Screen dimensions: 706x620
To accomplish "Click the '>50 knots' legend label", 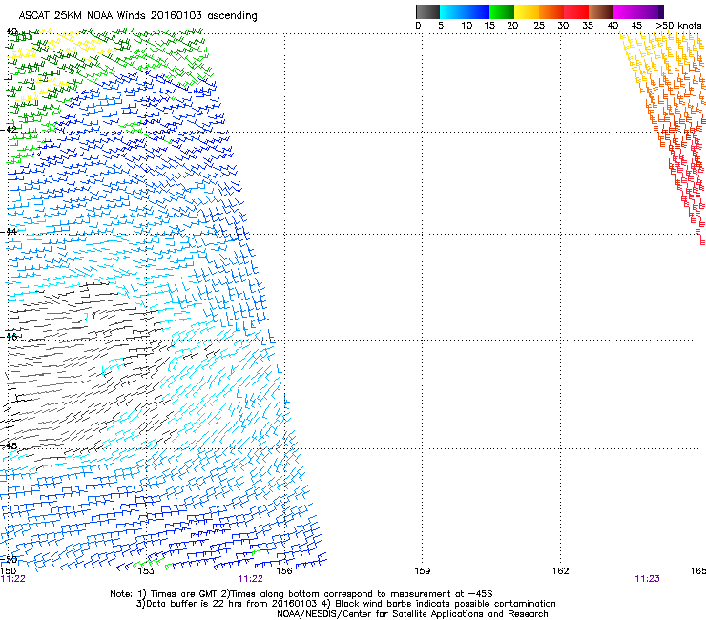I will click(678, 26).
